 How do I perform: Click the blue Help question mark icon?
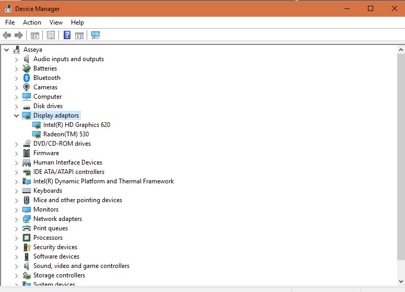tap(67, 36)
